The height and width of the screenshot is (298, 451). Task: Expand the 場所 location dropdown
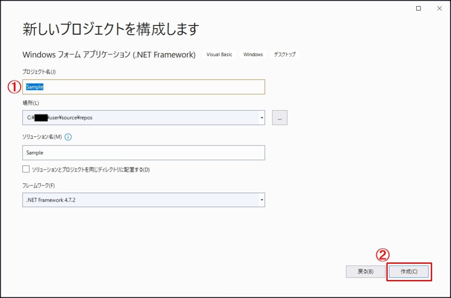pos(261,118)
